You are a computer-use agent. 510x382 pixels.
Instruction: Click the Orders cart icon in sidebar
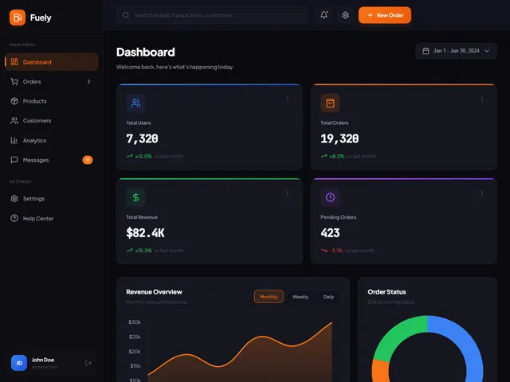pyautogui.click(x=14, y=81)
